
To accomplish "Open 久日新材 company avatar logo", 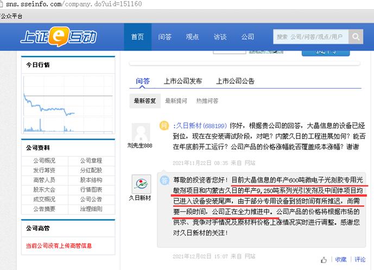I will click(x=141, y=184).
